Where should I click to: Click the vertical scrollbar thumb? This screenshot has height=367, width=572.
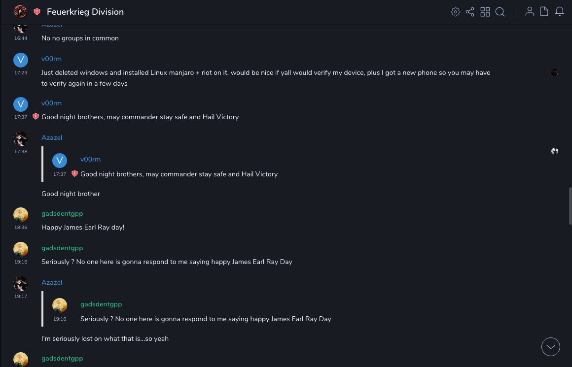pos(570,205)
